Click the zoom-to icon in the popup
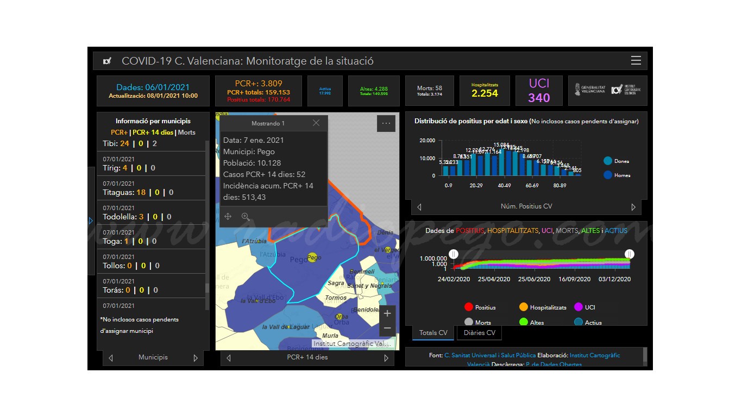742x417 pixels. [246, 217]
